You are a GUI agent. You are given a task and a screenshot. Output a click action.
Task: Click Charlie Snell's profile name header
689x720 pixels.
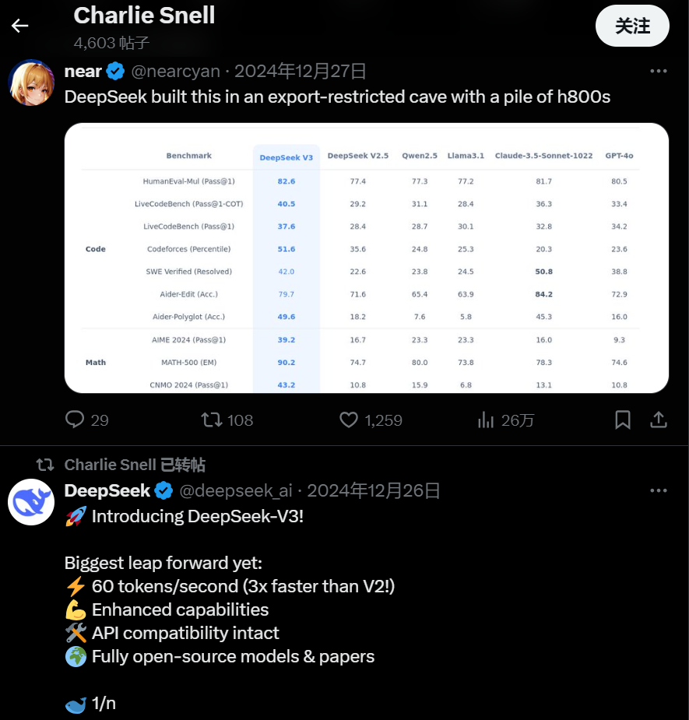[x=144, y=15]
